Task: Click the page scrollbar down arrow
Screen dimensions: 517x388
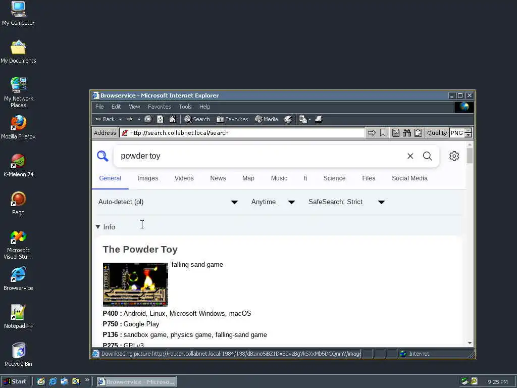Action: tap(470, 343)
